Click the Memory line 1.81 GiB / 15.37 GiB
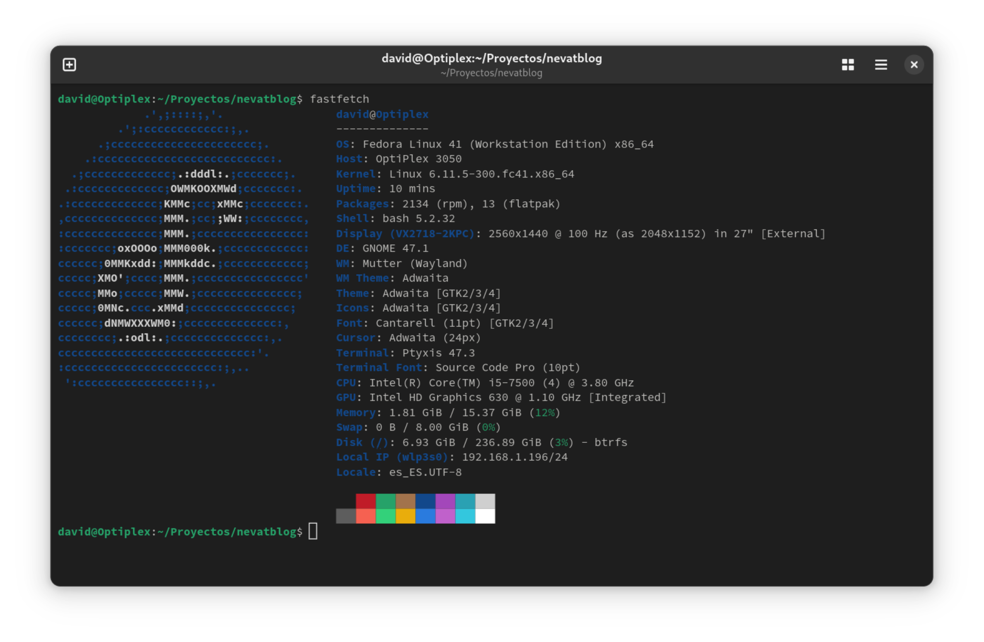 point(448,413)
